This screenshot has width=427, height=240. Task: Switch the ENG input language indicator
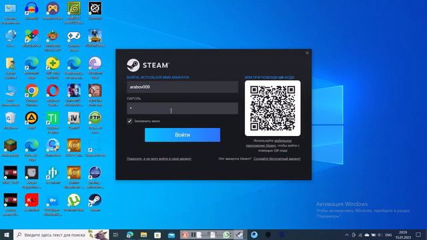tap(388, 235)
